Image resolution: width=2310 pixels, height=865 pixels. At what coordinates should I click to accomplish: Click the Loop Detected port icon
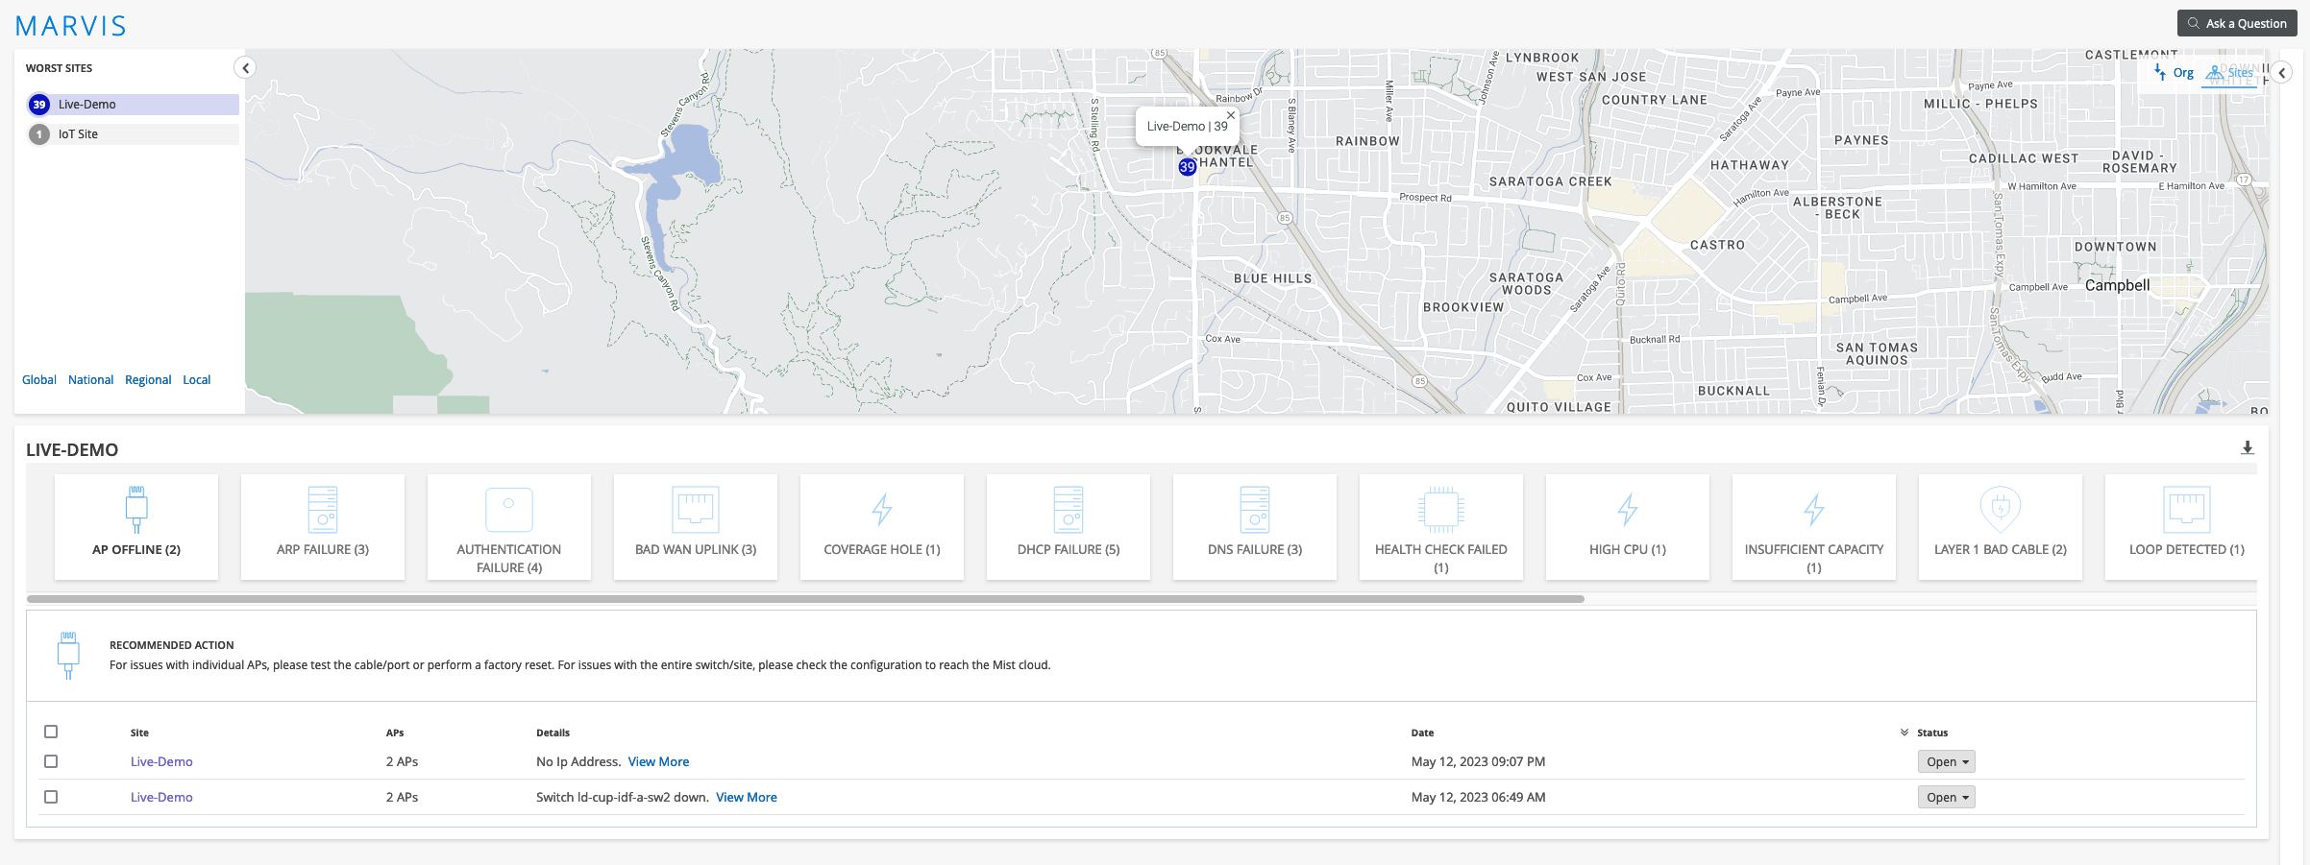click(x=2186, y=509)
